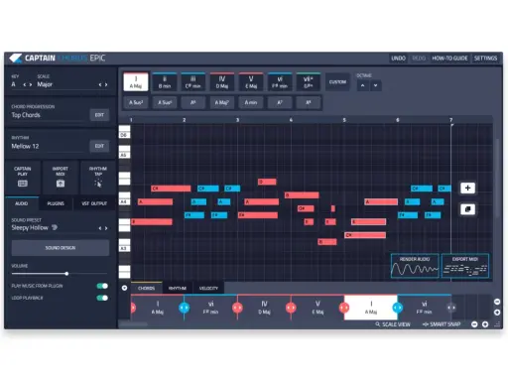Switch to previous scale with left arrow
This screenshot has width=508, height=381.
tap(100, 84)
